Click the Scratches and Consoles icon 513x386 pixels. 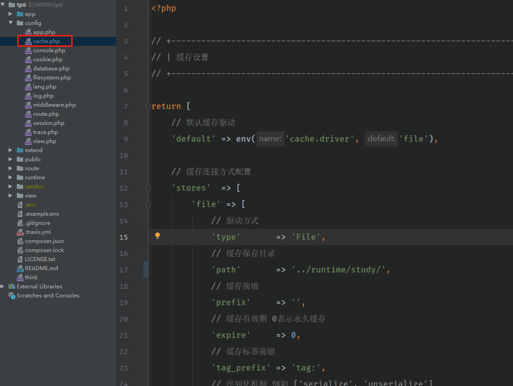12,296
